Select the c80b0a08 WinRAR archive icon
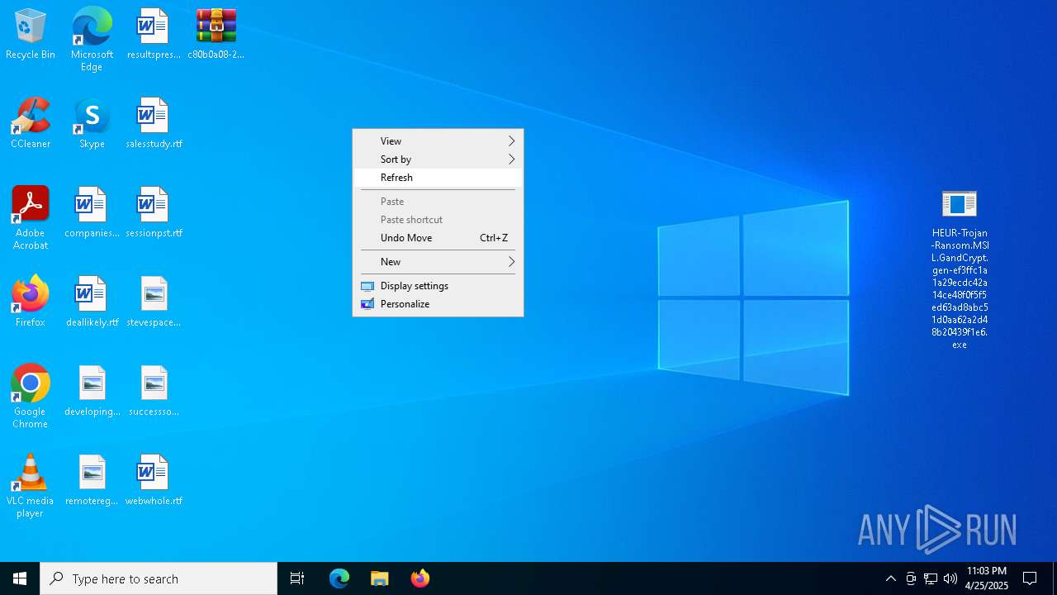The height and width of the screenshot is (595, 1057). pos(216,35)
